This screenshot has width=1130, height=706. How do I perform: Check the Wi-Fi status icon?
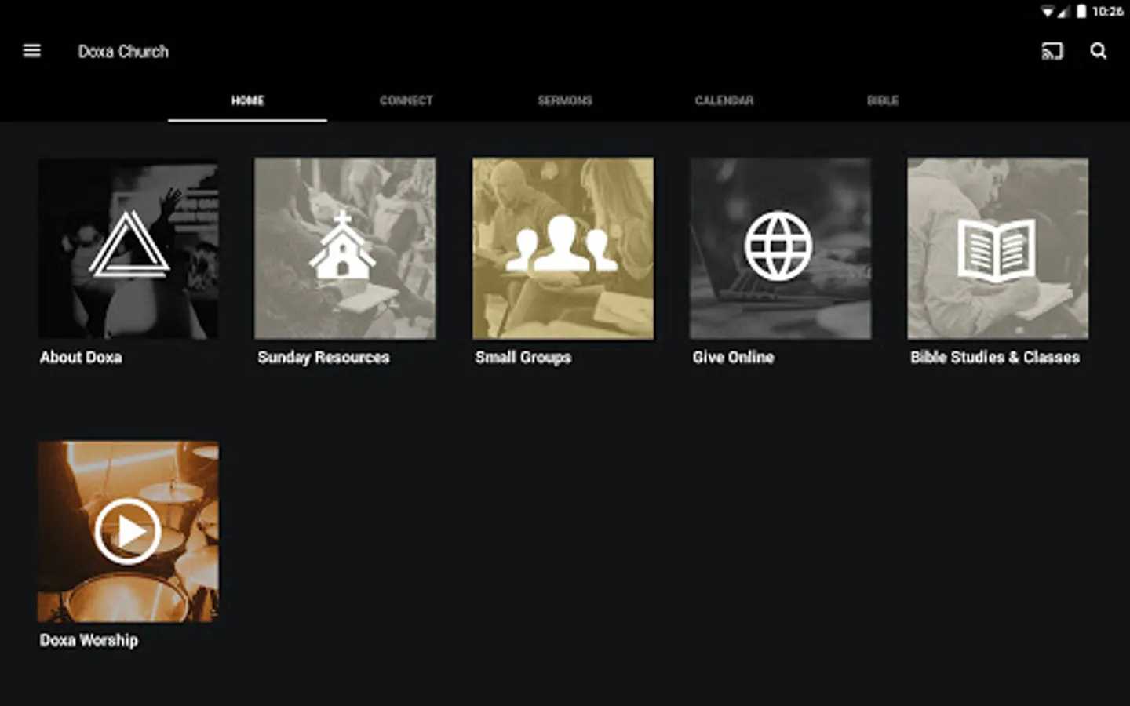(x=1047, y=11)
